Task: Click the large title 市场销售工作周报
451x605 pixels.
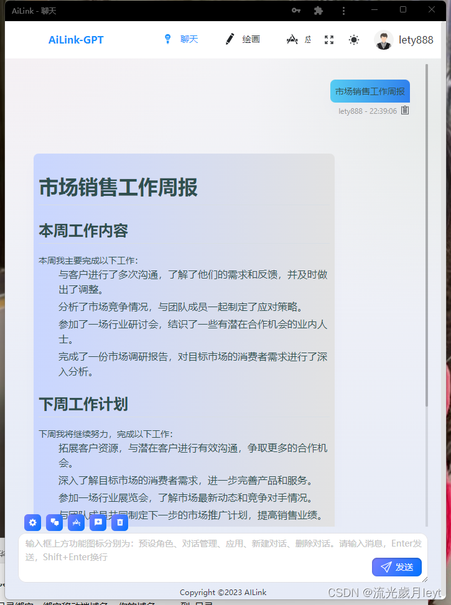Action: point(119,187)
